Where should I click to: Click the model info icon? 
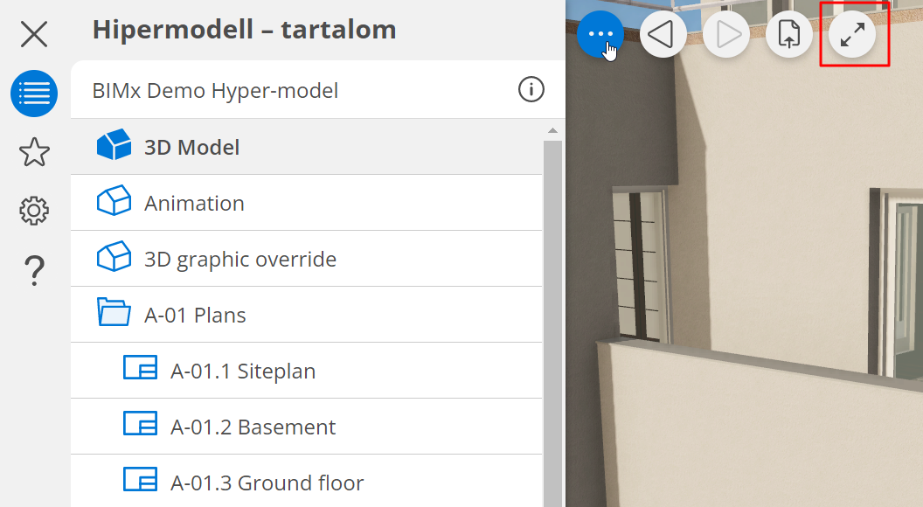coord(531,89)
